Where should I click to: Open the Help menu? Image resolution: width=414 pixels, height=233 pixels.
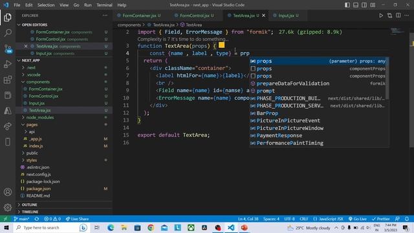[x=122, y=5]
